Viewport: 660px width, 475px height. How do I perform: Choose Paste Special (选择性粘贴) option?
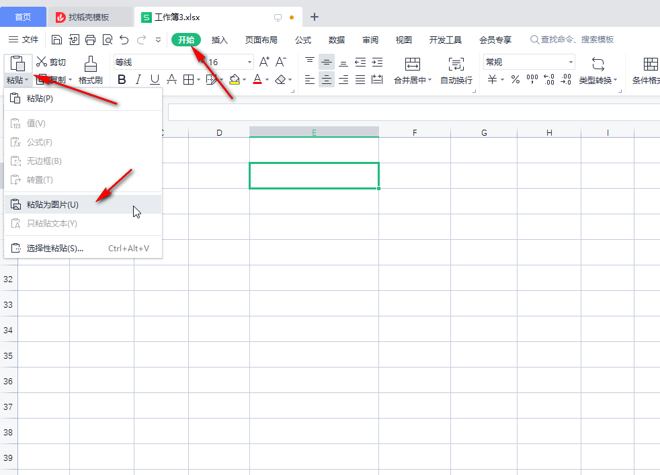55,248
